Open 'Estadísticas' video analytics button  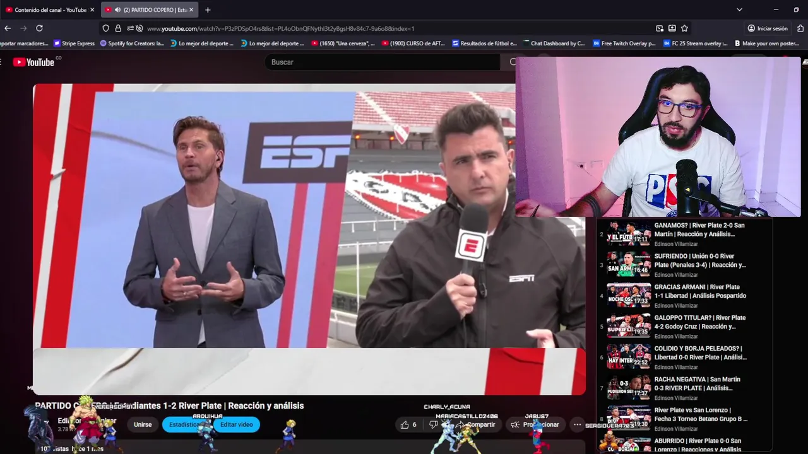coord(186,424)
